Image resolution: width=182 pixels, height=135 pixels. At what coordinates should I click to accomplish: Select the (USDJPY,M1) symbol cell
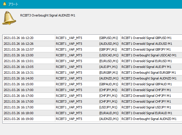tap(108, 108)
